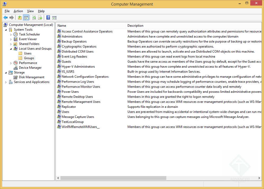
Task: Open Help using the question mark icon
Action: click(x=48, y=18)
